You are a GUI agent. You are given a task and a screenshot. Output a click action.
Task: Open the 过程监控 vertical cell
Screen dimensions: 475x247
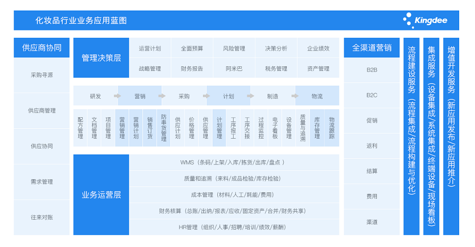pos(261,128)
